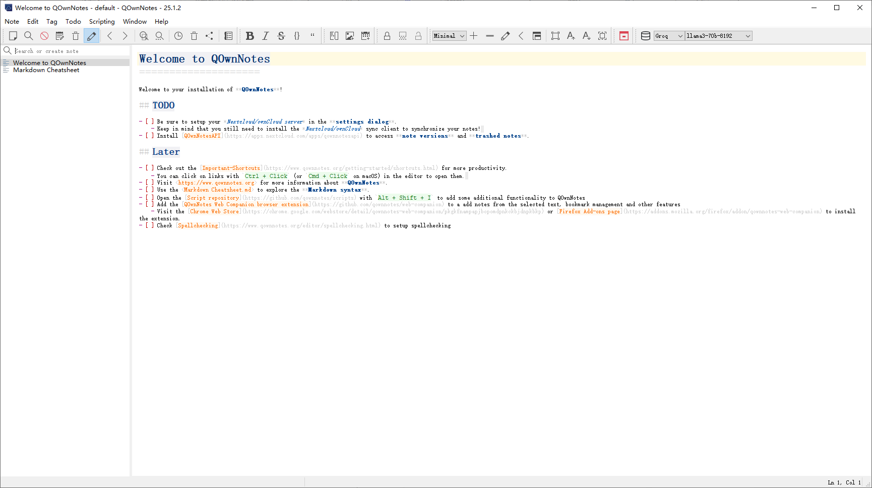Toggle note edit mode with the highlighted pencil
Viewport: 872px width, 488px height.
click(91, 36)
